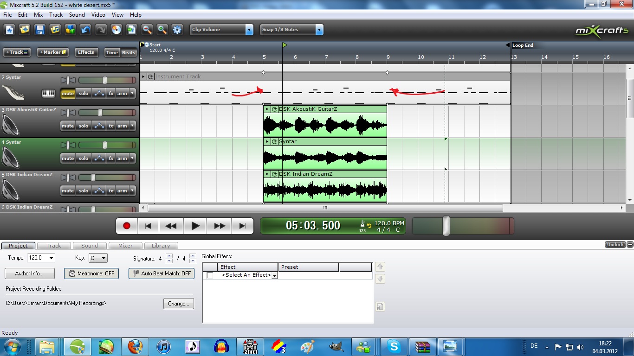This screenshot has width=634, height=356.
Task: Expand the Instrument Track clip with its arrow
Action: (143, 77)
